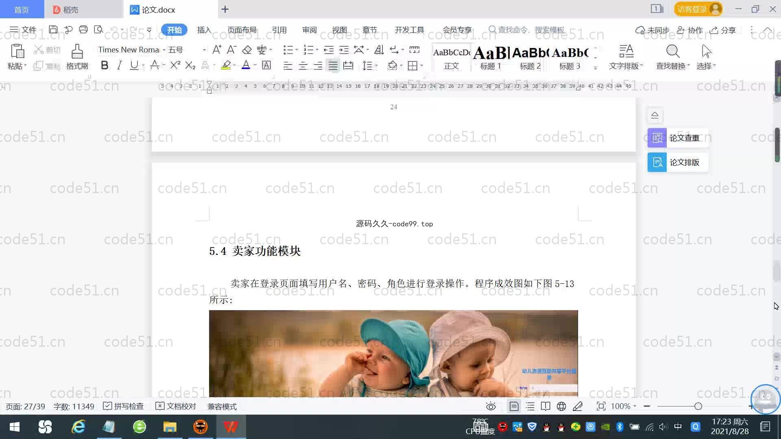781x439 pixels.
Task: Click the Save document icon
Action: (x=53, y=30)
